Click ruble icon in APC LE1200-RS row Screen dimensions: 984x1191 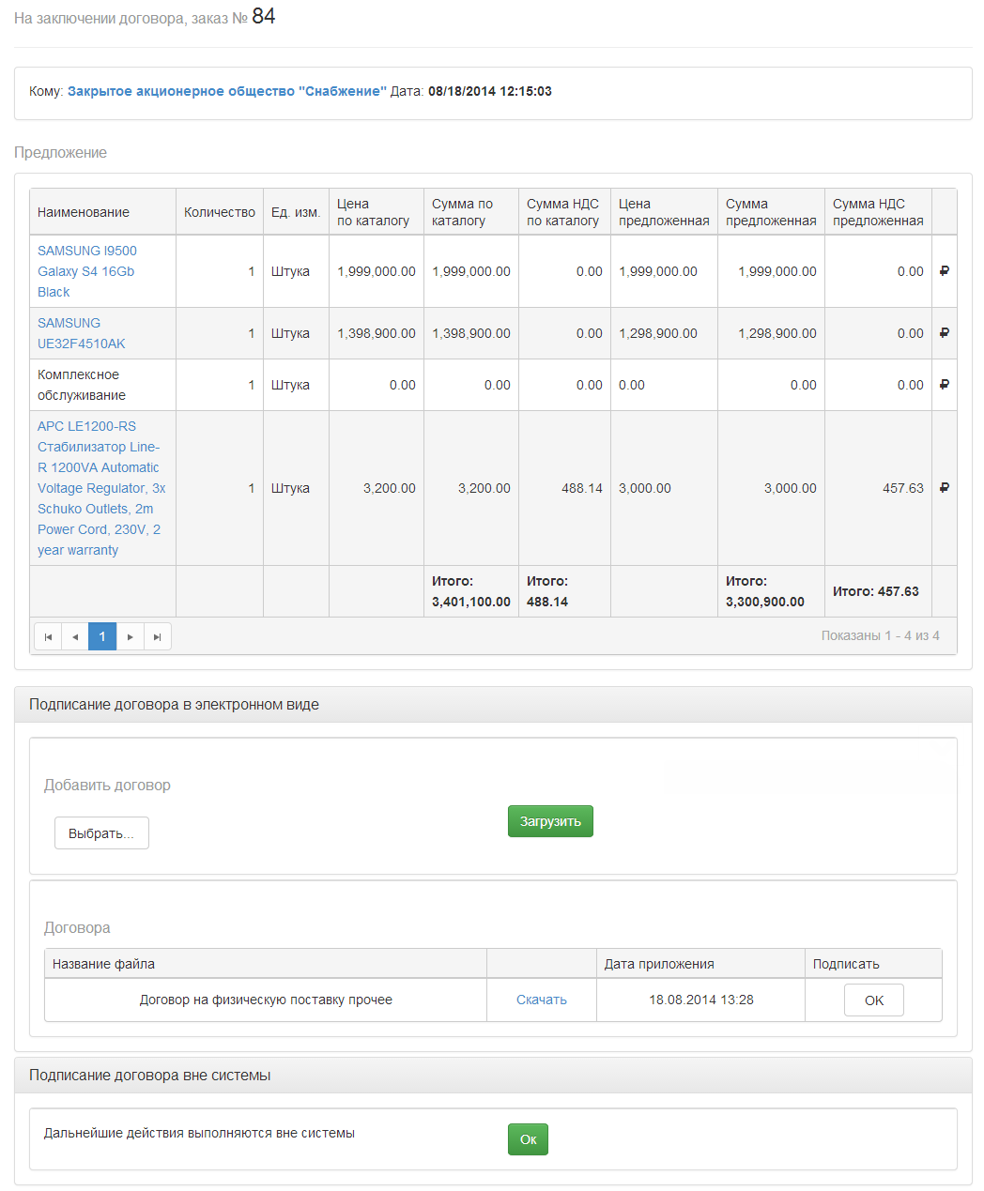[944, 488]
